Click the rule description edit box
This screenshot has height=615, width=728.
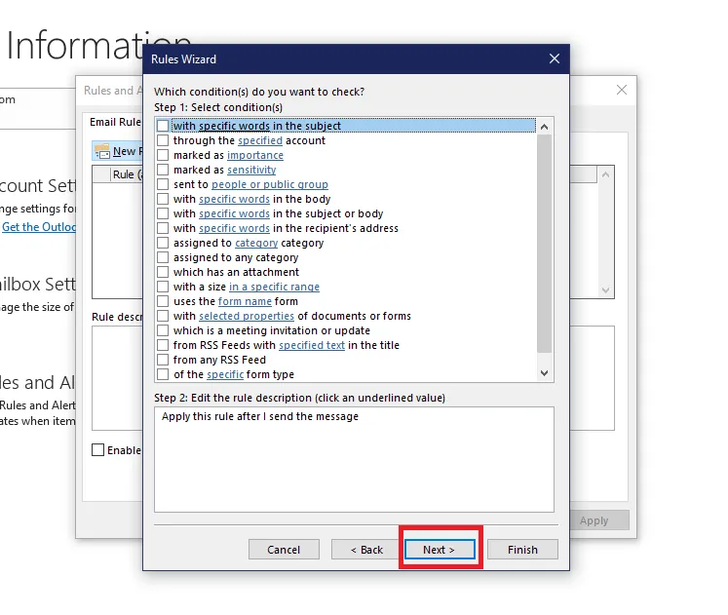[354, 459]
